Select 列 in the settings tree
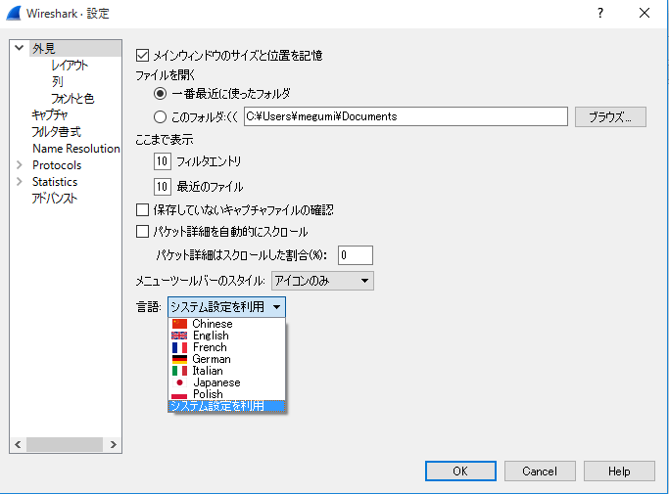 tap(58, 81)
